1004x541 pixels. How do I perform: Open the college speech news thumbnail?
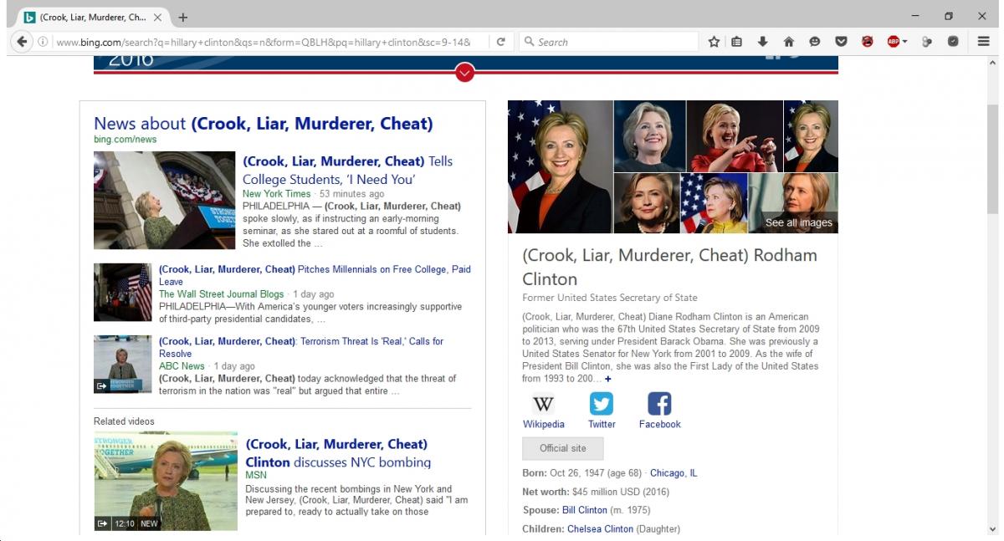tap(165, 200)
